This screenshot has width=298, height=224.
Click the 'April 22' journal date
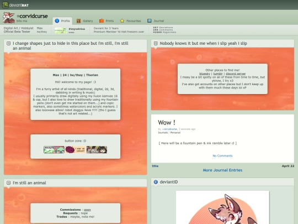(288, 166)
